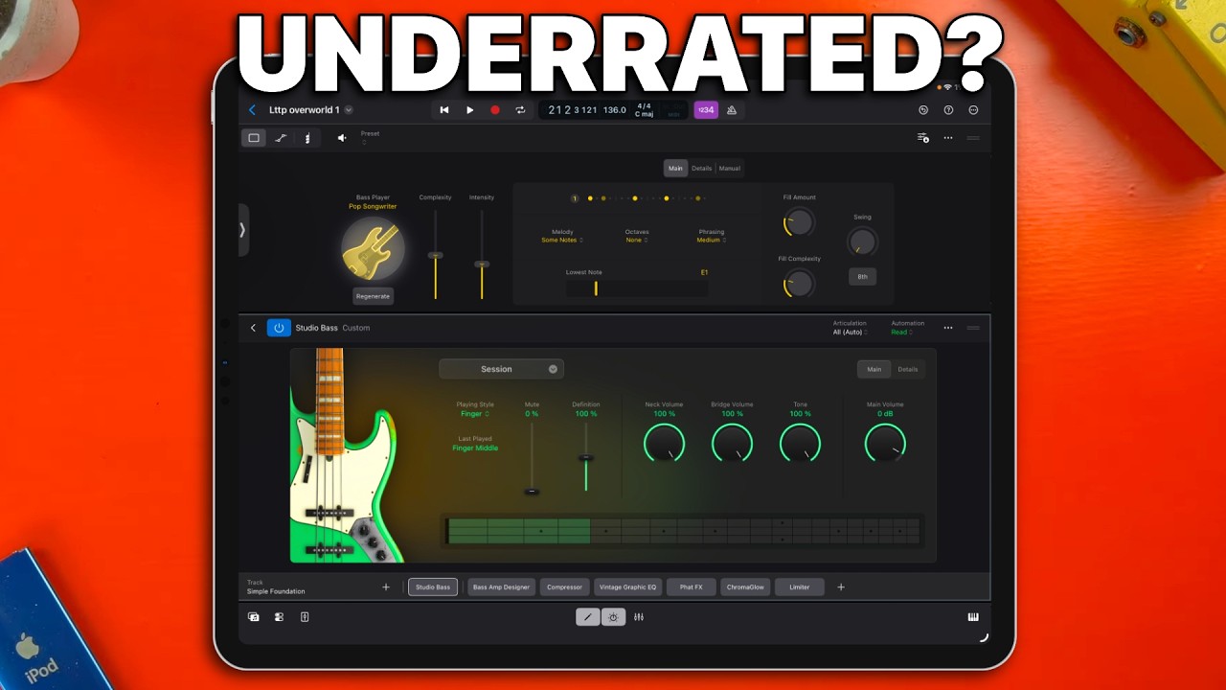Go back with the blue arrow beside Lttp overworld 1
This screenshot has width=1226, height=690.
tap(253, 110)
